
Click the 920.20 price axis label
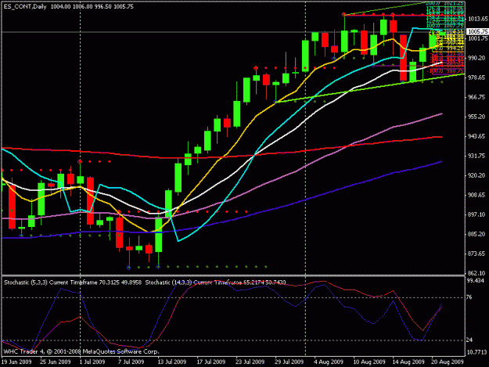click(x=476, y=175)
